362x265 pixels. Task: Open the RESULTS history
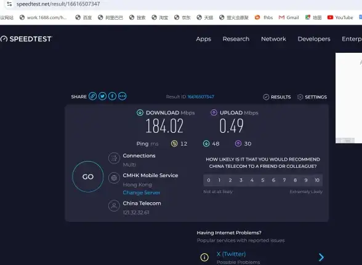tap(277, 97)
